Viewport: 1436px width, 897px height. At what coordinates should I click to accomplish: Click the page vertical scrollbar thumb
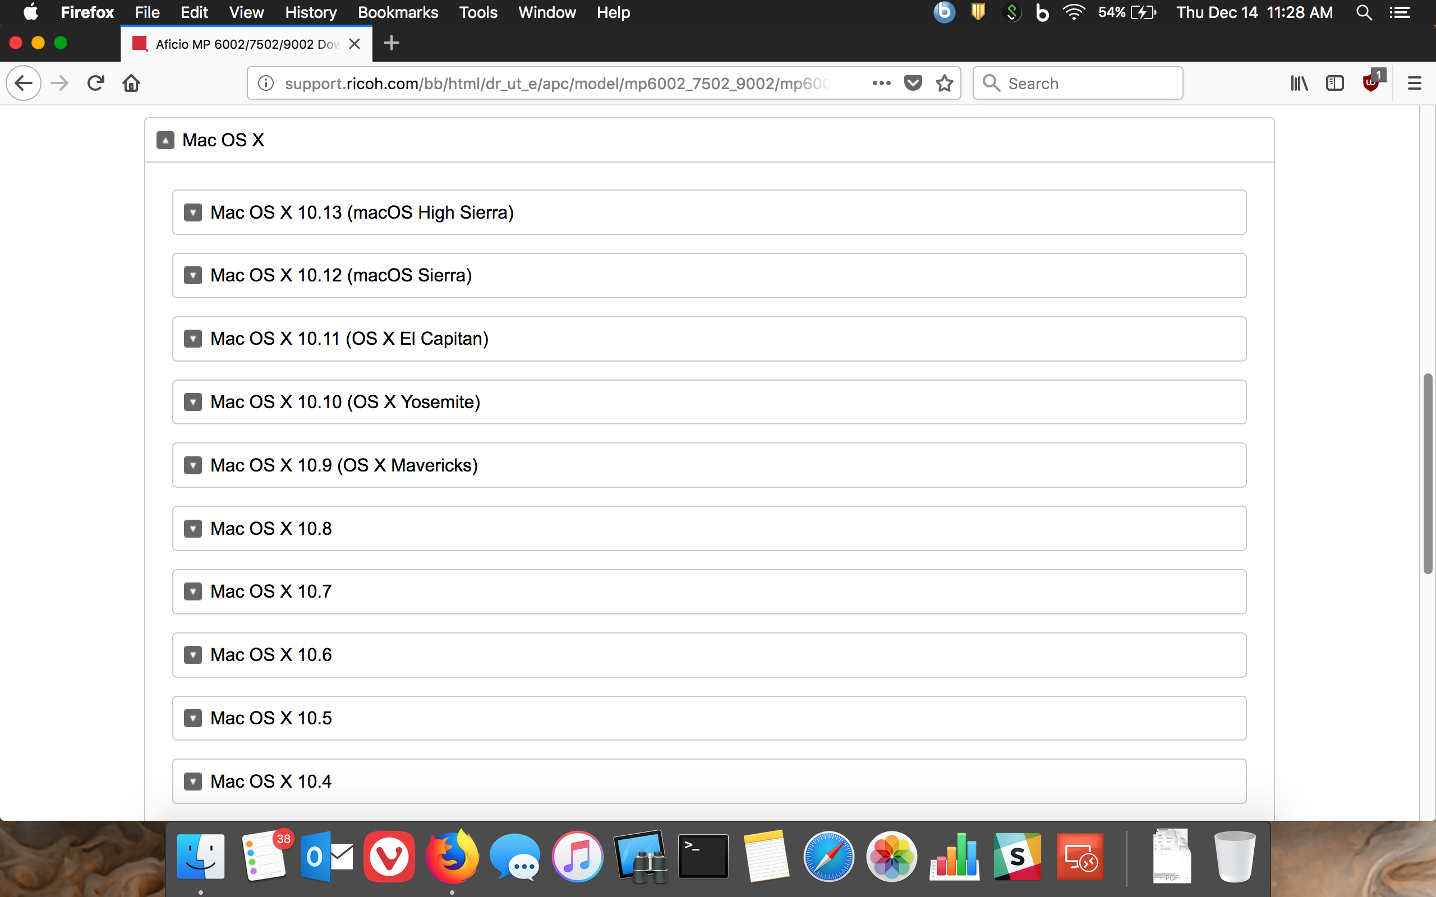click(x=1428, y=473)
